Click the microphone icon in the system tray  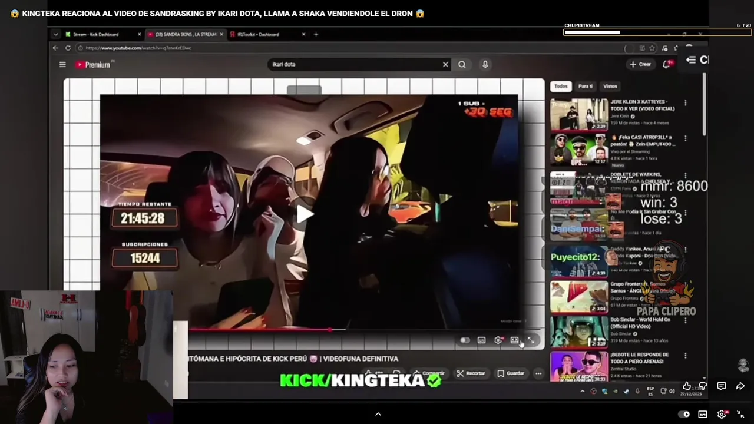pos(637,391)
